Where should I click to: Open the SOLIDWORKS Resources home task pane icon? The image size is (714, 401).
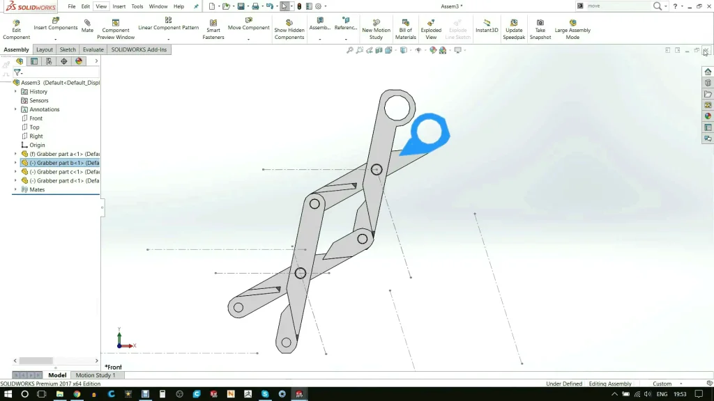(708, 72)
